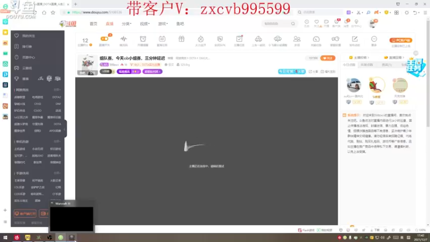The height and width of the screenshot is (242, 430).
Task: Click the Warcraft III taskbar preview thumbnail
Action: [x=71, y=219]
